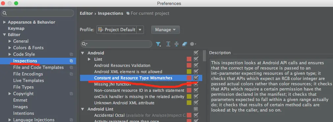This screenshot has width=333, height=122.
Task: Click the expand all tree icon
Action: pos(168,44)
